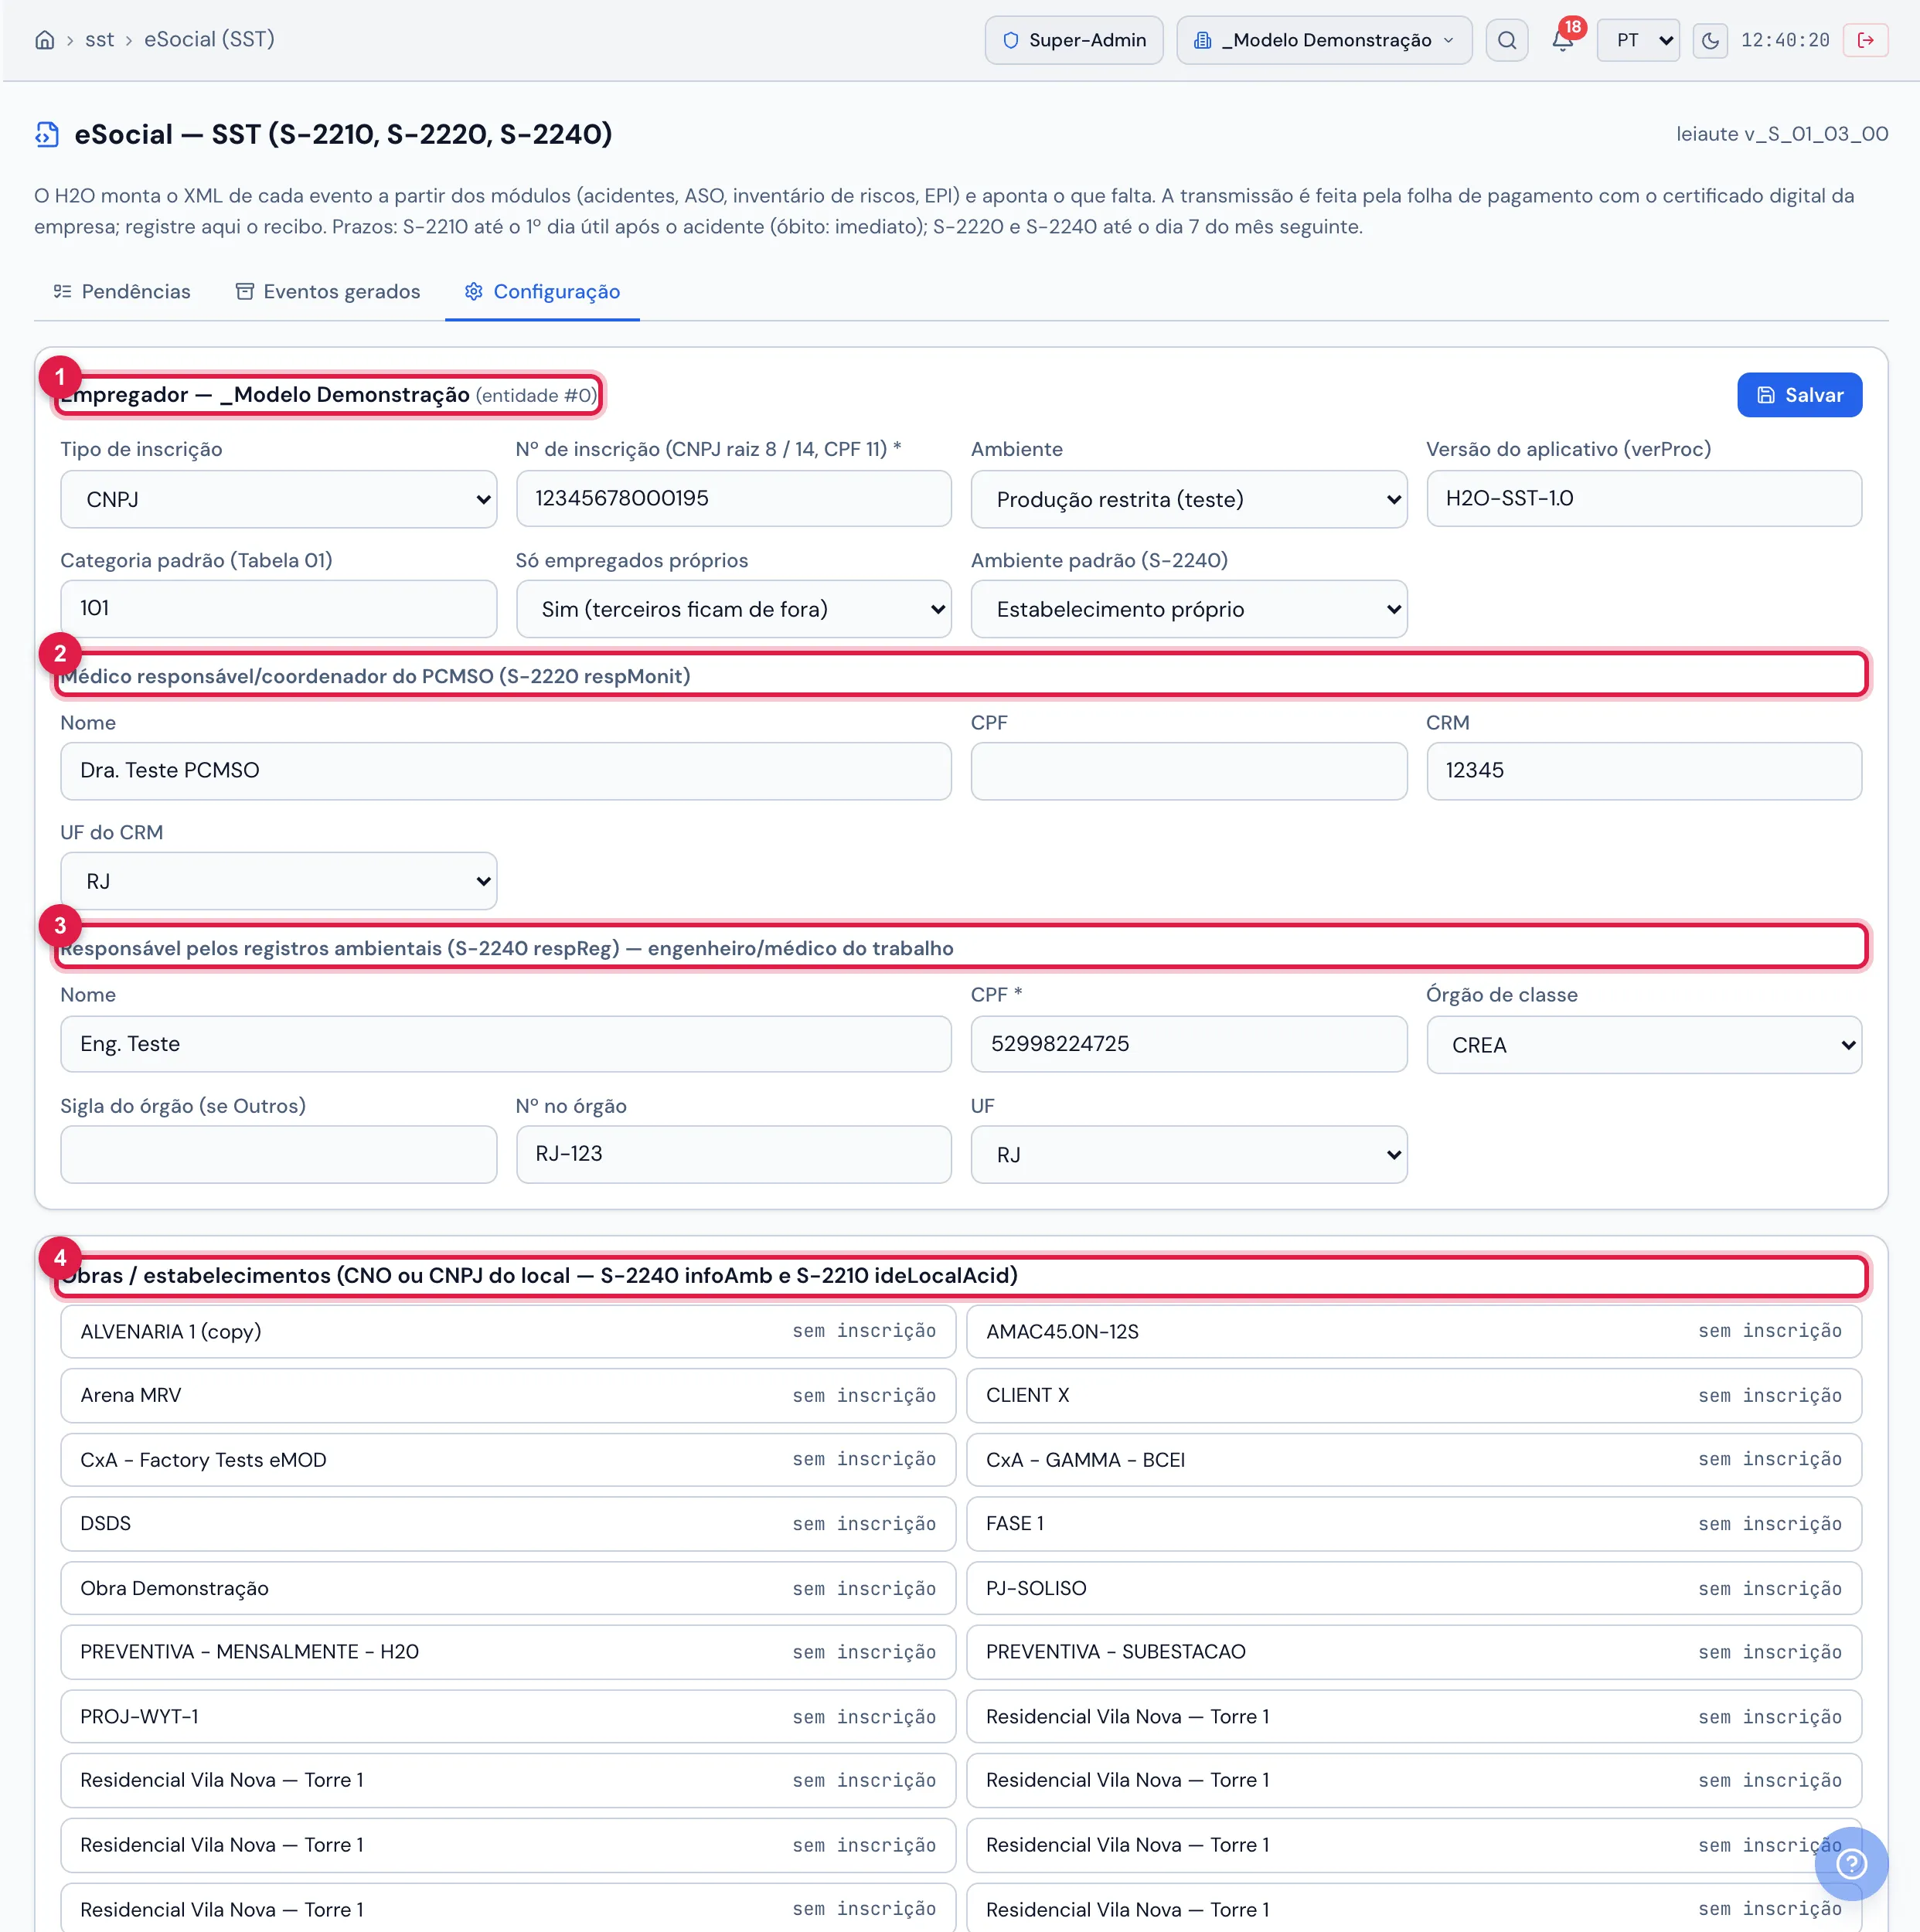Select the CxA - Factory Tests eMOD row
This screenshot has height=1932, width=1920.
[508, 1460]
